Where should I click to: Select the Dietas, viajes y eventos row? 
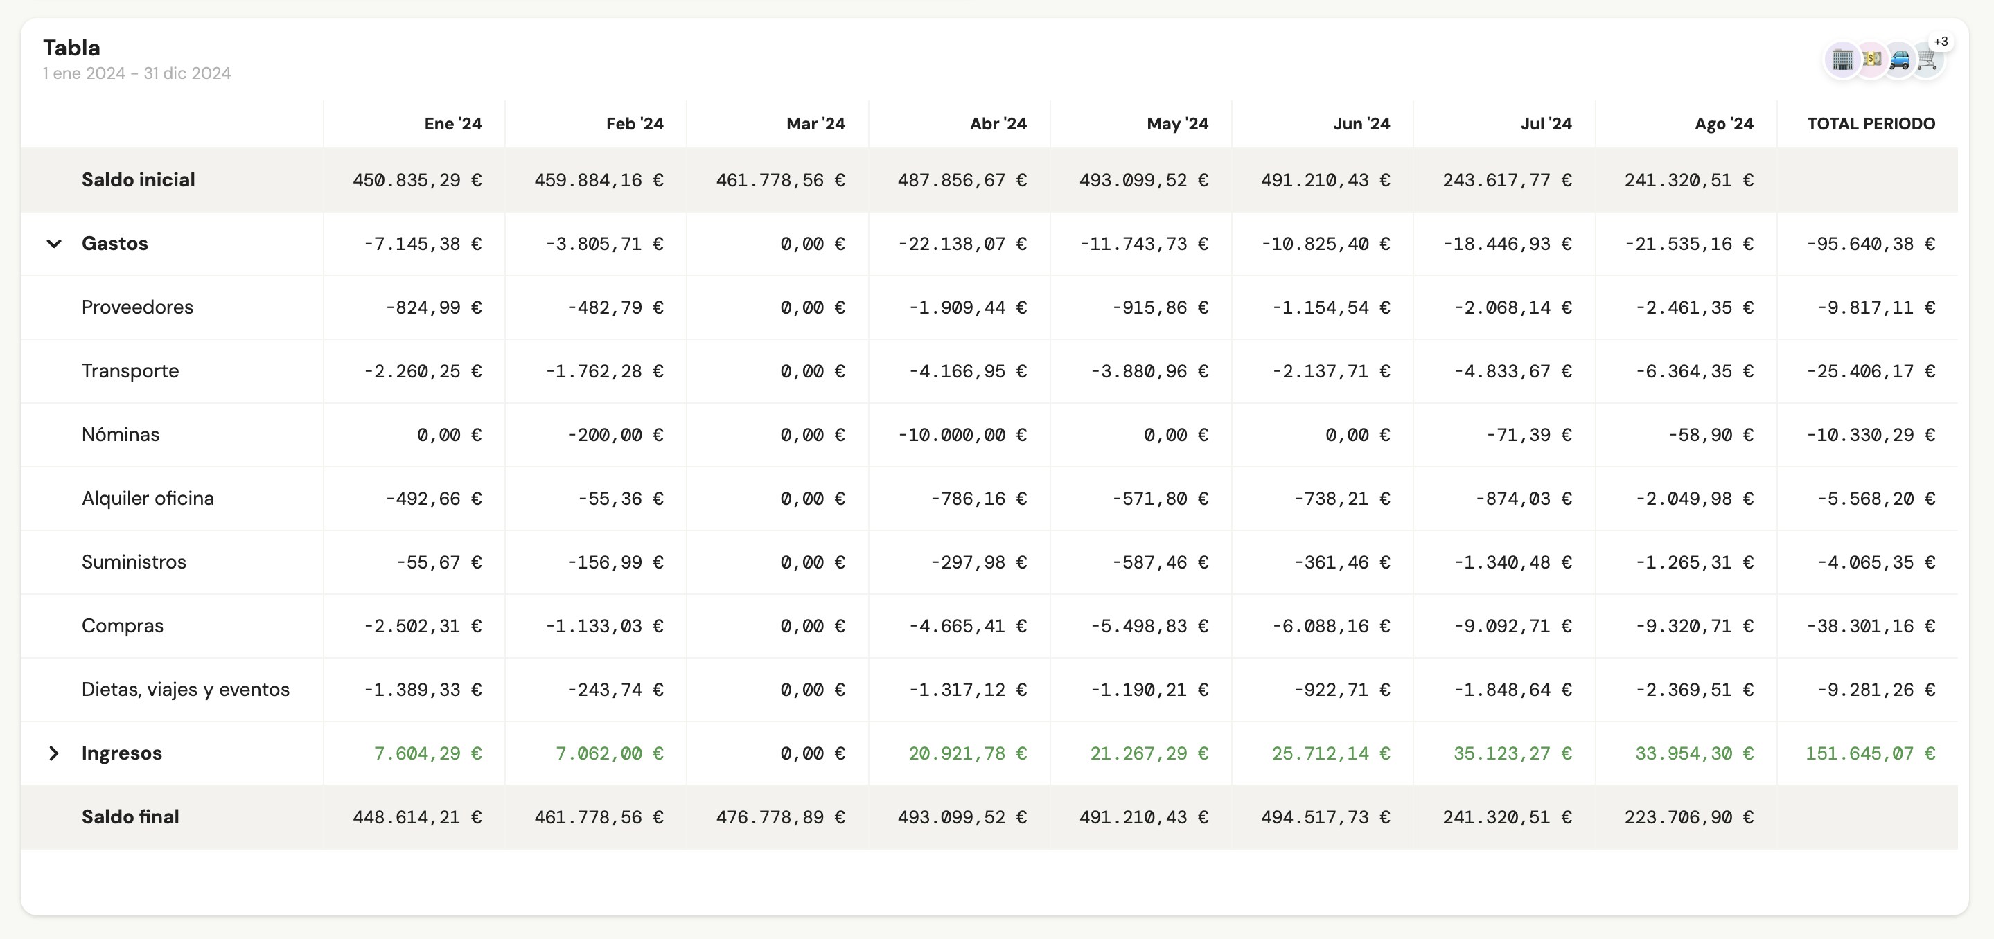(185, 689)
